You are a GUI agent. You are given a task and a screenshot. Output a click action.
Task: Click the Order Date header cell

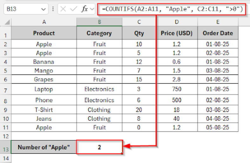tap(218, 33)
